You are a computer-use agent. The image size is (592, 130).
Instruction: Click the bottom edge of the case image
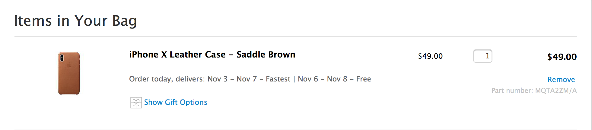[69, 93]
